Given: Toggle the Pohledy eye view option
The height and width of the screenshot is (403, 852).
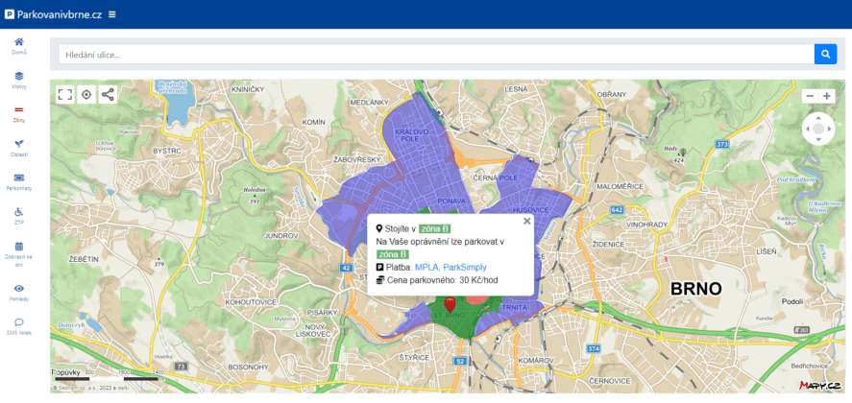Looking at the screenshot, I should [x=19, y=292].
